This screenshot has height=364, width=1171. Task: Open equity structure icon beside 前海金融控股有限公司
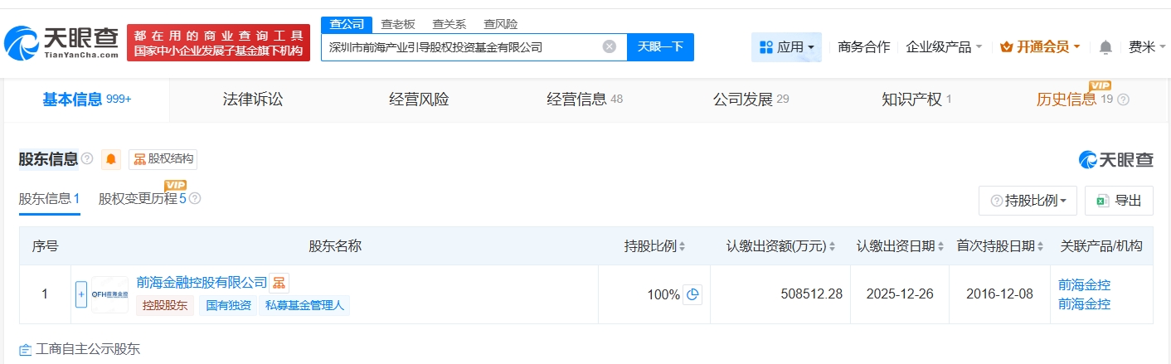point(279,283)
